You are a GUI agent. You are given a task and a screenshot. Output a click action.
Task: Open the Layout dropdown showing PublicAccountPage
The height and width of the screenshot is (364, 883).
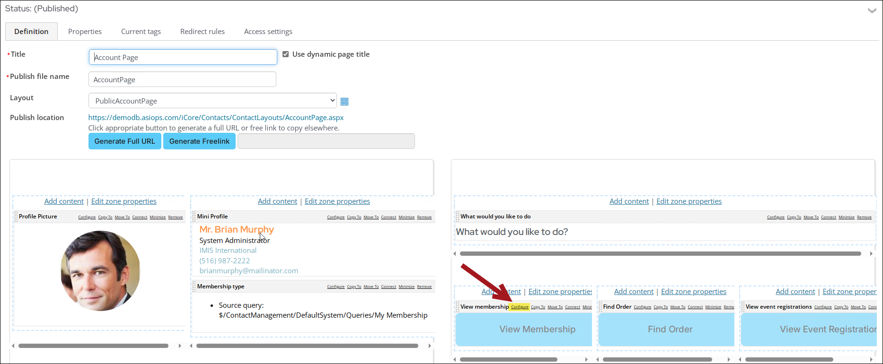[212, 101]
